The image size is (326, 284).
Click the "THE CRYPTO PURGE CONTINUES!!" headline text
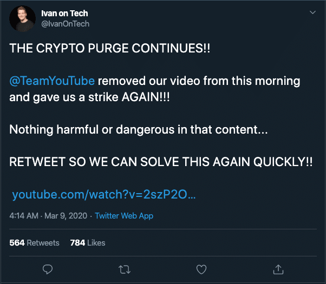click(x=110, y=48)
